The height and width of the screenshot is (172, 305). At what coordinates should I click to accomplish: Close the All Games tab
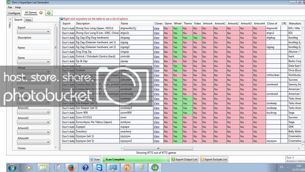[41, 13]
